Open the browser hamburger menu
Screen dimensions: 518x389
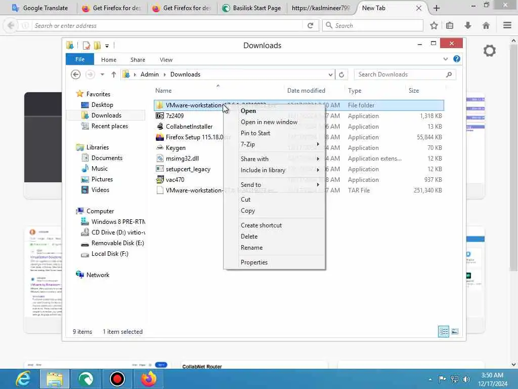pyautogui.click(x=507, y=25)
